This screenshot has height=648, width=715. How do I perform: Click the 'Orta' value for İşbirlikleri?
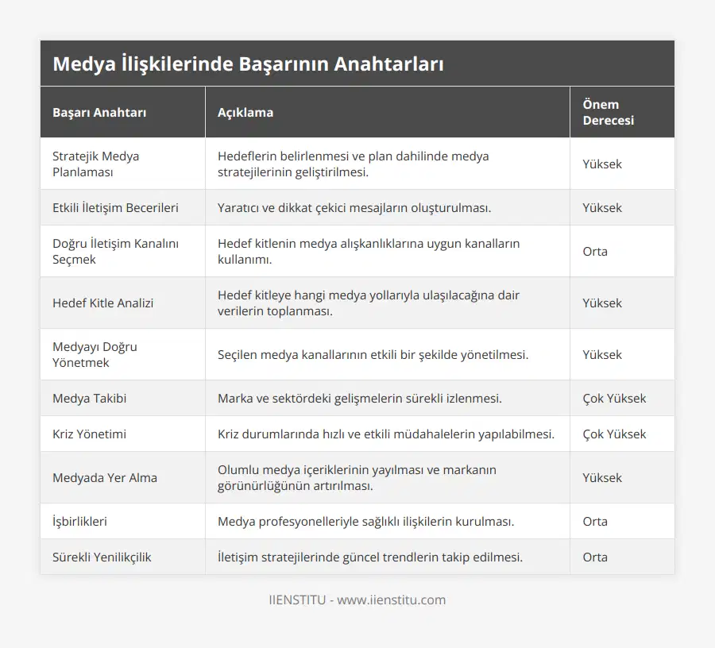[x=595, y=521]
